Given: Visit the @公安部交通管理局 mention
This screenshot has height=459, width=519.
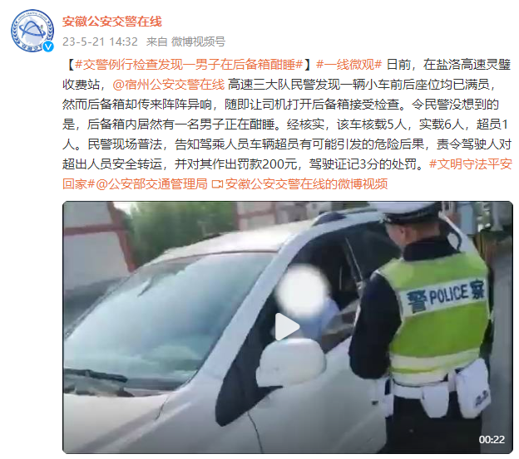Looking at the screenshot, I should pos(151,184).
